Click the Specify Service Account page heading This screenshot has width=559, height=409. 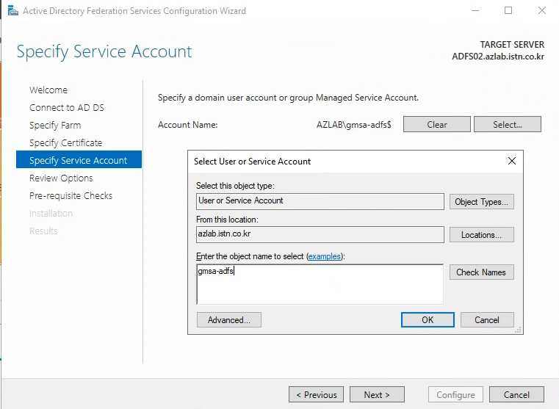point(104,51)
